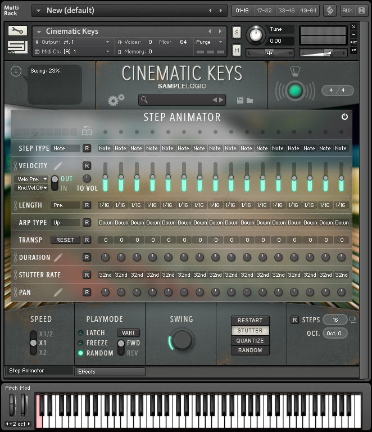372x432 pixels.
Task: Click the Velocity pencil draw icon
Action: [58, 165]
